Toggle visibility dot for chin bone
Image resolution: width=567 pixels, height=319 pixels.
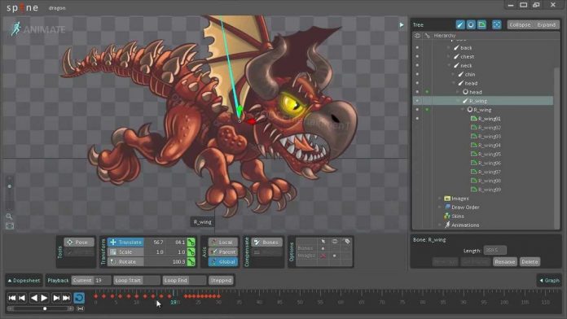click(x=417, y=74)
